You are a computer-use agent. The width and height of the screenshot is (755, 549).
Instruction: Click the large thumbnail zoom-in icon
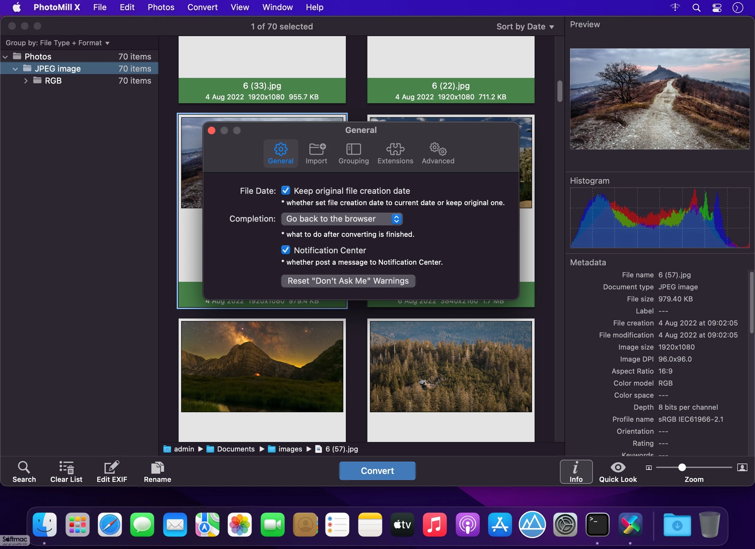[x=742, y=467]
